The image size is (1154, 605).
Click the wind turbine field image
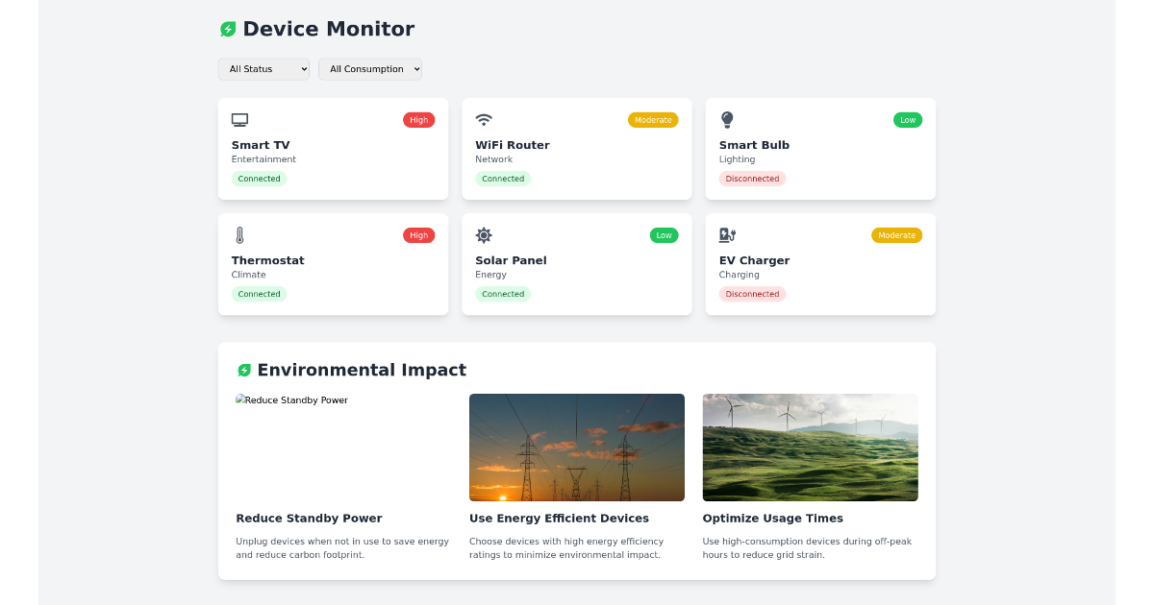point(810,447)
